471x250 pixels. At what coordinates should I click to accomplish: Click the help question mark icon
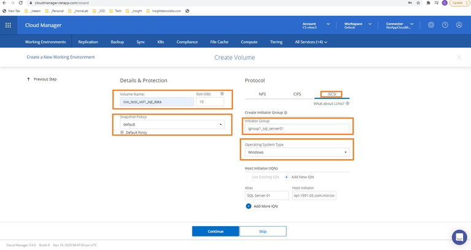coord(445,25)
